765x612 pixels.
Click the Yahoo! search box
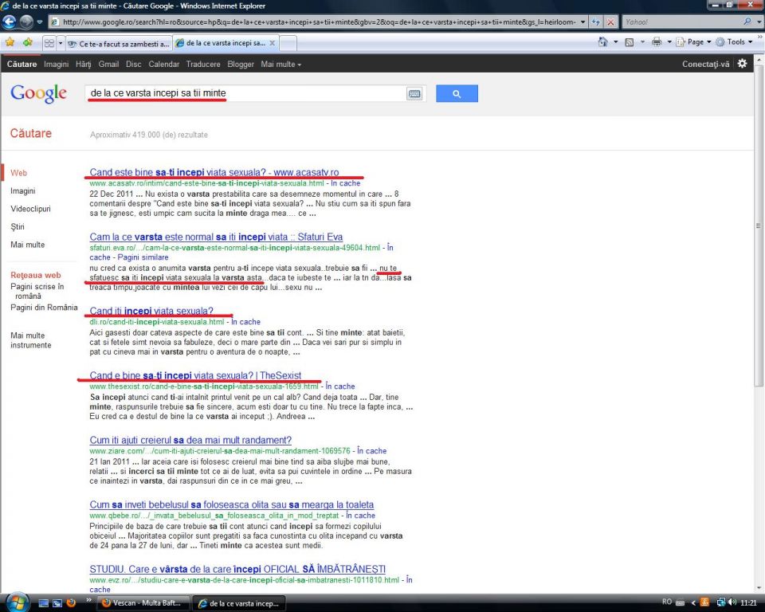tap(683, 22)
